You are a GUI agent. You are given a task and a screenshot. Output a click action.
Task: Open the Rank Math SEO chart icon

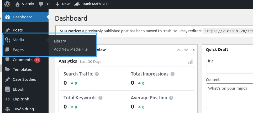(77, 4)
